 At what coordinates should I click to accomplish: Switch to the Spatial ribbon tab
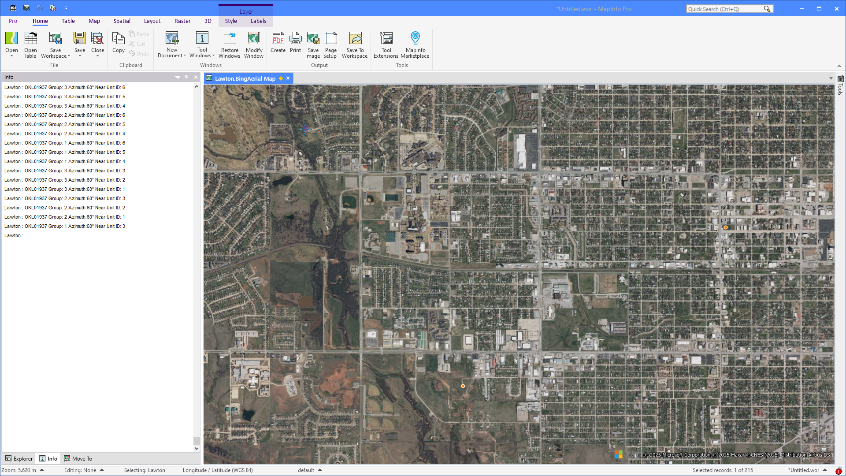coord(122,21)
